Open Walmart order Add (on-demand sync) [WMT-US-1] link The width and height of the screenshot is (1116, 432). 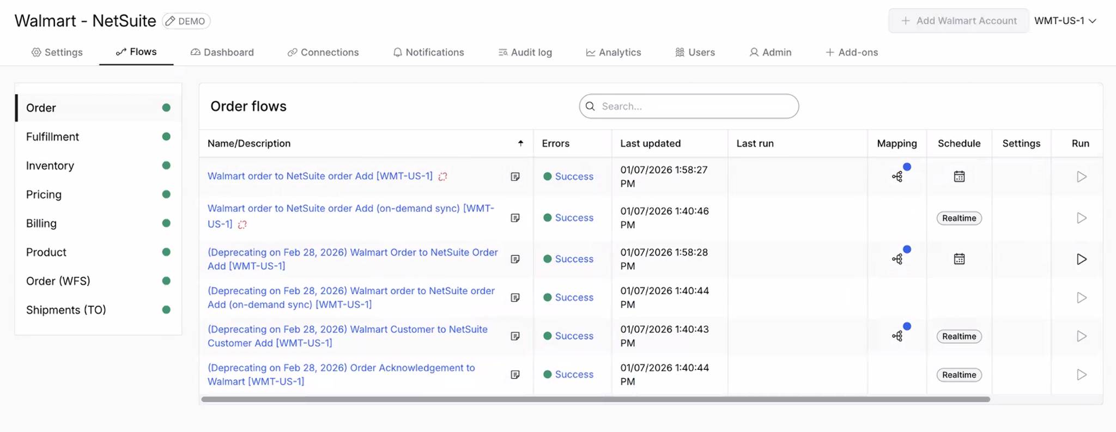(351, 216)
